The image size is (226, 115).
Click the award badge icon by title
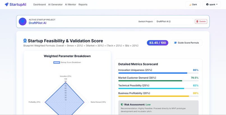[25, 41]
